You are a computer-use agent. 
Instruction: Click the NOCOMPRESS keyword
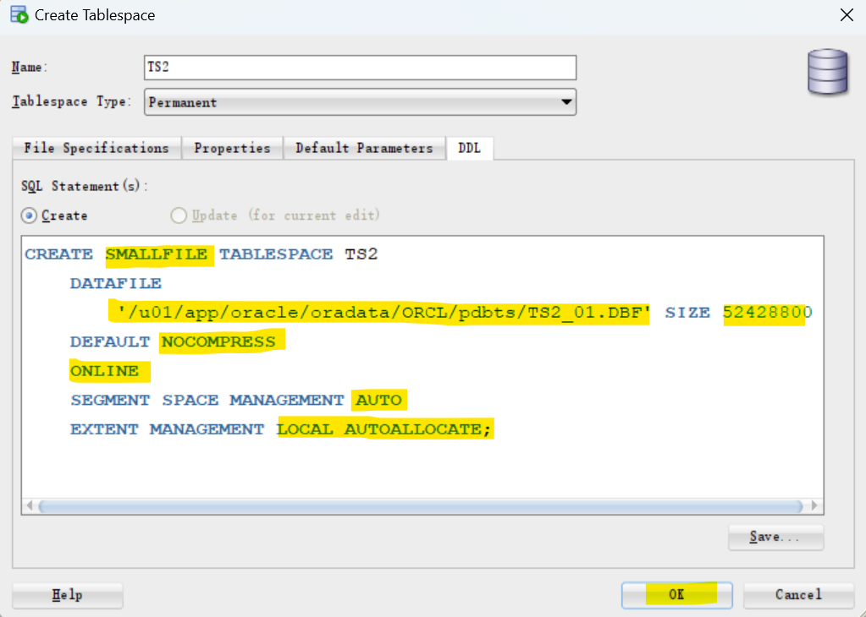click(x=218, y=341)
